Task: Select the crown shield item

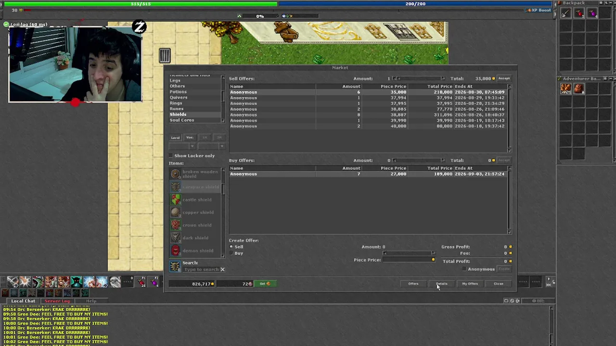Action: (x=194, y=225)
